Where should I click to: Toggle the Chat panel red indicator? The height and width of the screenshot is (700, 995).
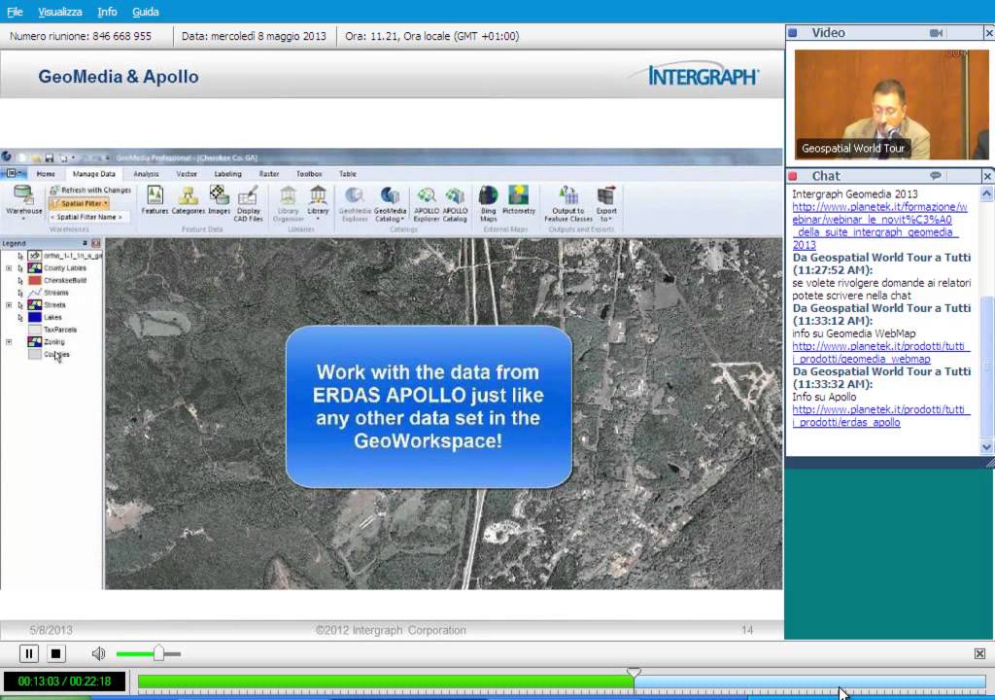(793, 175)
